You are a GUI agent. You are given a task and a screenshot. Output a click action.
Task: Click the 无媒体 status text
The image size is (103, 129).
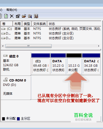click(x=8, y=93)
